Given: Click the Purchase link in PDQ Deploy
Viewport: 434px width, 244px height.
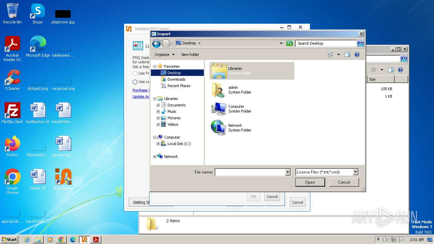Looking at the screenshot, I should 140,90.
